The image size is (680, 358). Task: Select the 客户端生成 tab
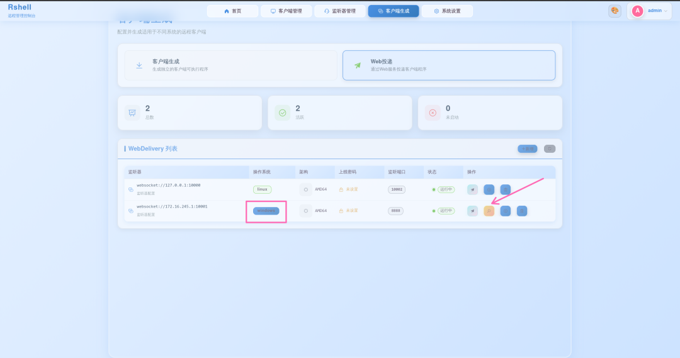pyautogui.click(x=394, y=11)
